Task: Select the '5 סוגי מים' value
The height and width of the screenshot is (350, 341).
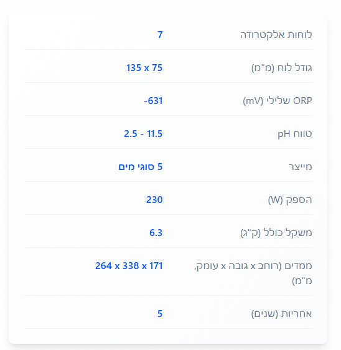Action: 141,167
